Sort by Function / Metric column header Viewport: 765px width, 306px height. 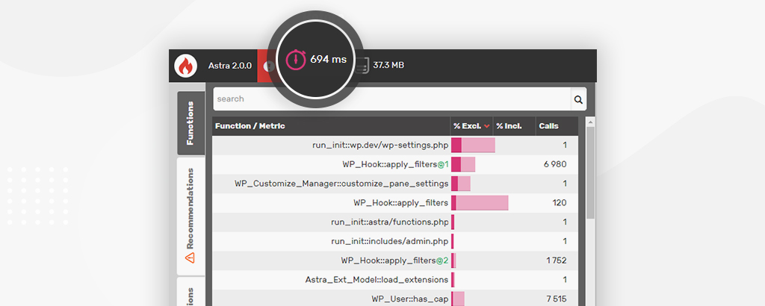(331, 126)
